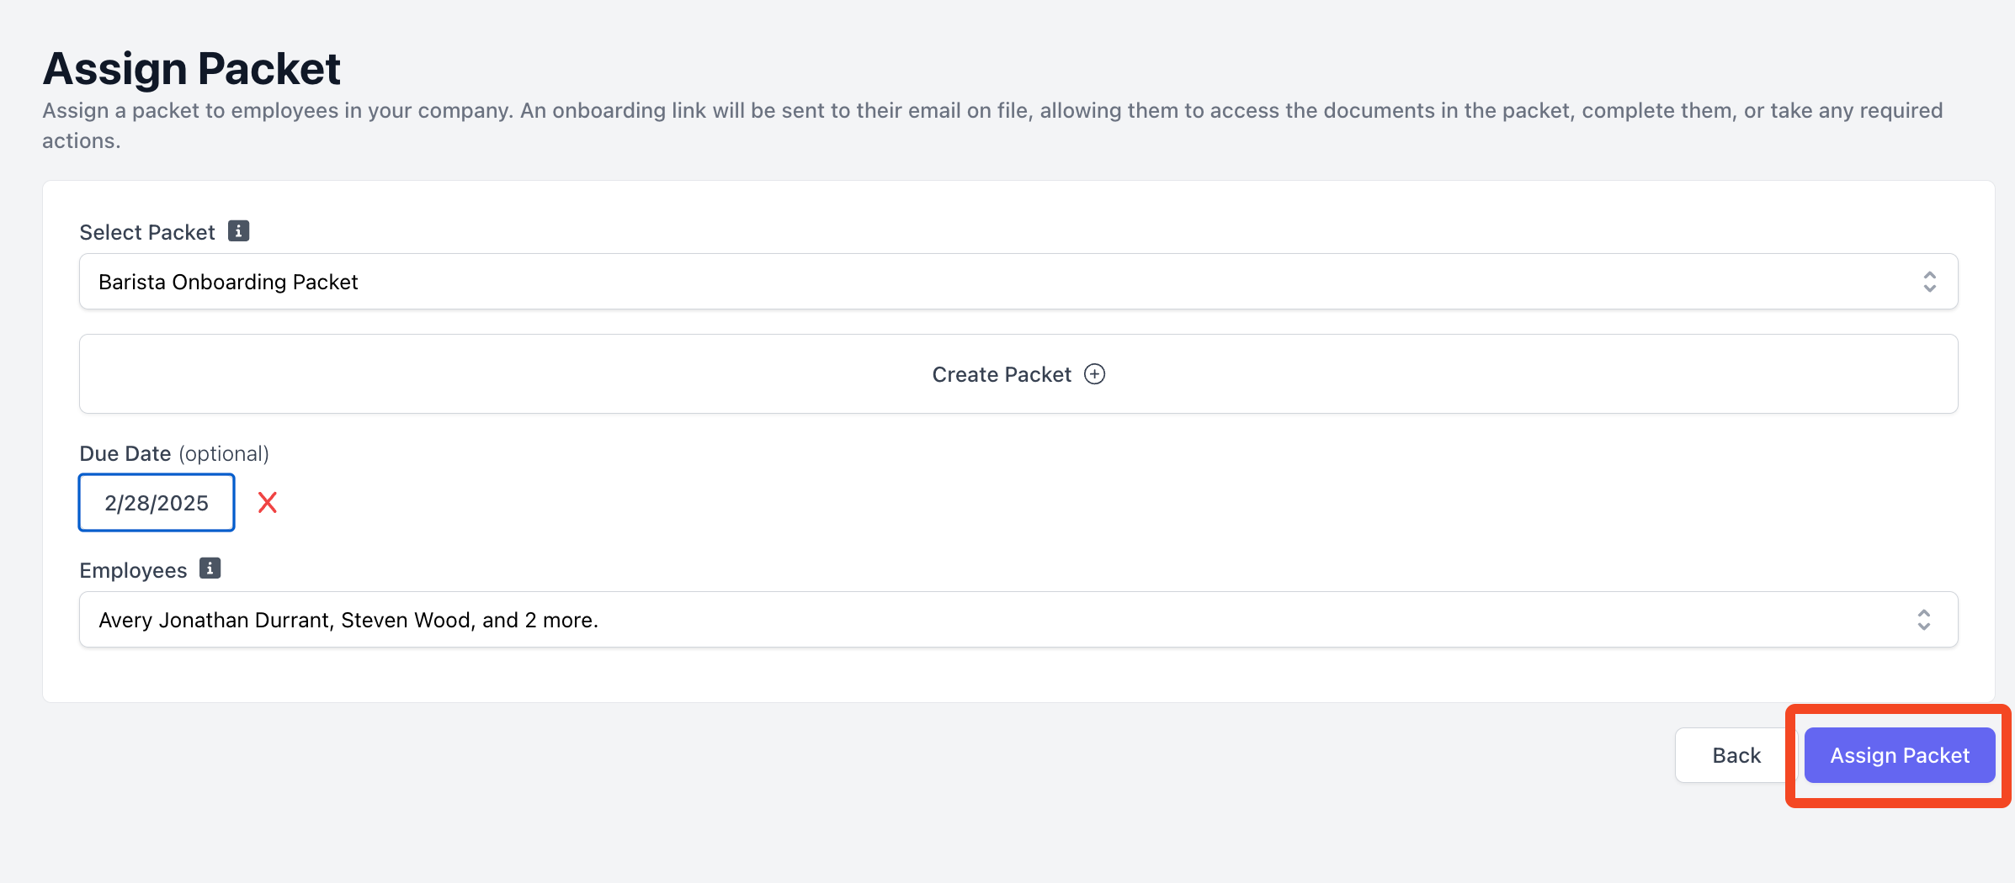Click up-down chevron in Employees field
The height and width of the screenshot is (883, 2015).
point(1923,620)
